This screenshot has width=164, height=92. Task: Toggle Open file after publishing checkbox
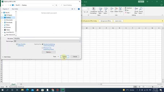[x=17, y=44]
